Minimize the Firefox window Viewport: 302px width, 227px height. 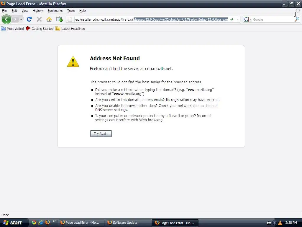click(x=284, y=4)
